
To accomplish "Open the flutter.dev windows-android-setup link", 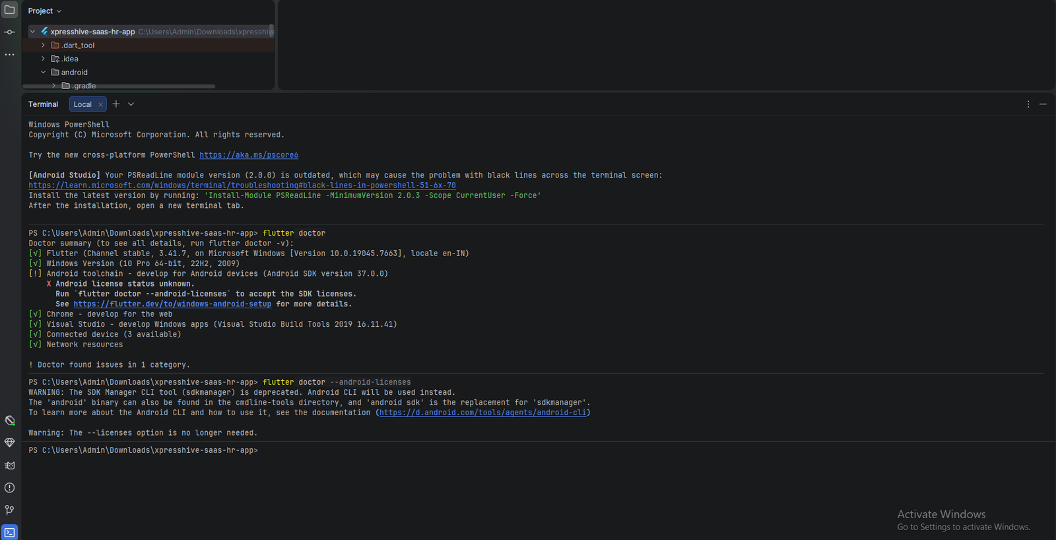I will [172, 304].
